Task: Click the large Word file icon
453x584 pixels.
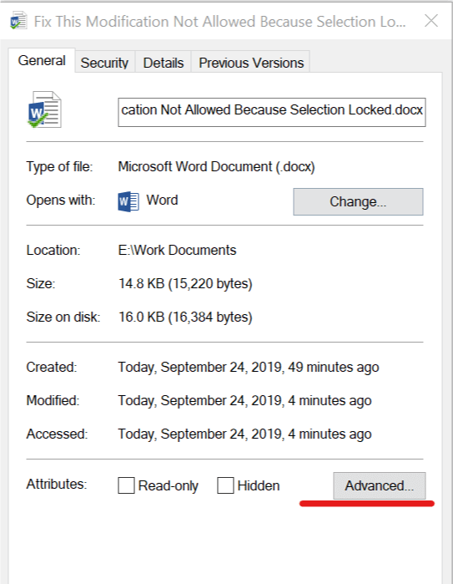Action: point(45,109)
